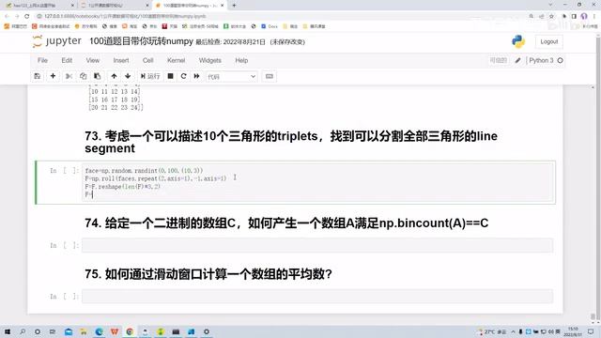Select the heading 73 about triplets

click(x=291, y=142)
